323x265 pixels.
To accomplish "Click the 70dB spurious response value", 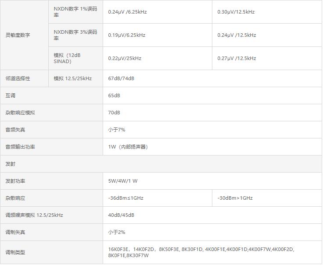I will (114, 113).
